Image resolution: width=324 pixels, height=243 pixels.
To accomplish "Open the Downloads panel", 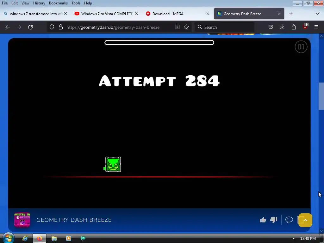I will click(282, 27).
